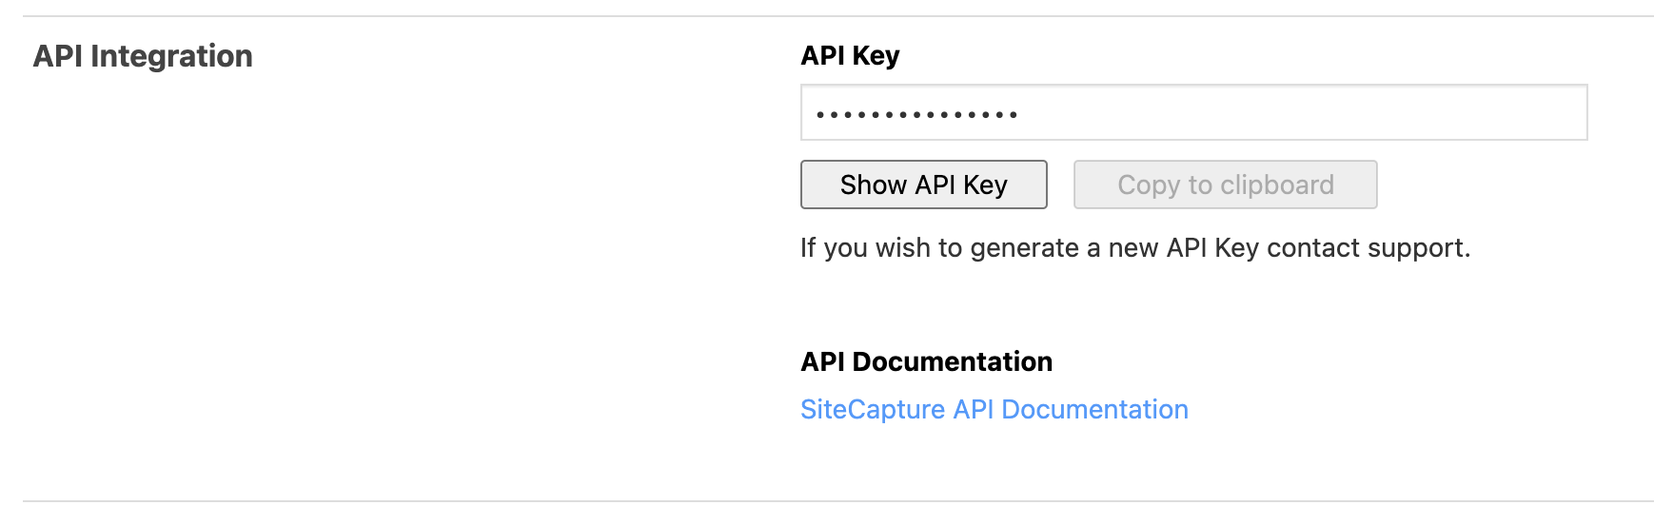Click the Show API Key button
Viewport: 1654px width, 525px height.
tap(923, 185)
